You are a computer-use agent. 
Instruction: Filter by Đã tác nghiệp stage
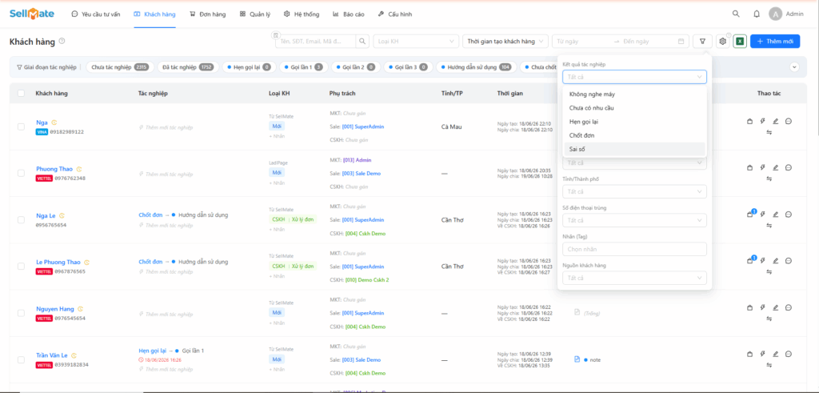click(187, 67)
